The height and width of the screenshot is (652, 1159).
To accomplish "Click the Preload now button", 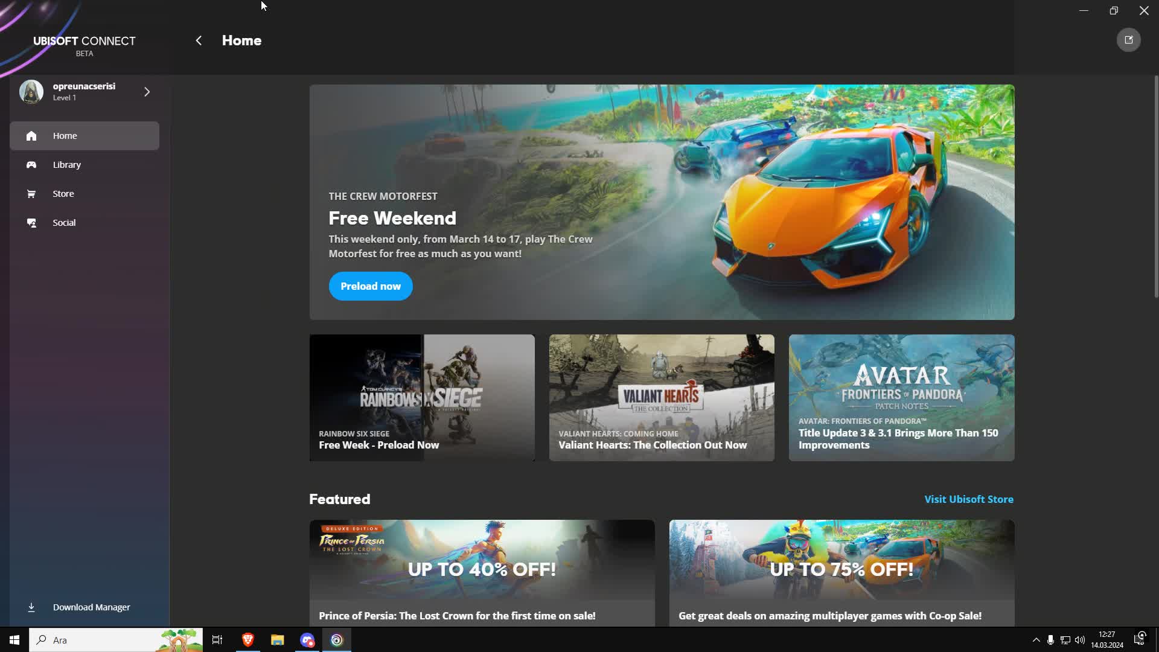I will pos(370,286).
